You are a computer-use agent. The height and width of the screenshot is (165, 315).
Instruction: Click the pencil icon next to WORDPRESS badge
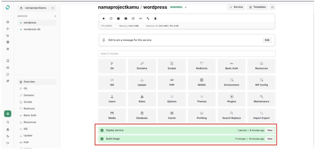coord(186,7)
